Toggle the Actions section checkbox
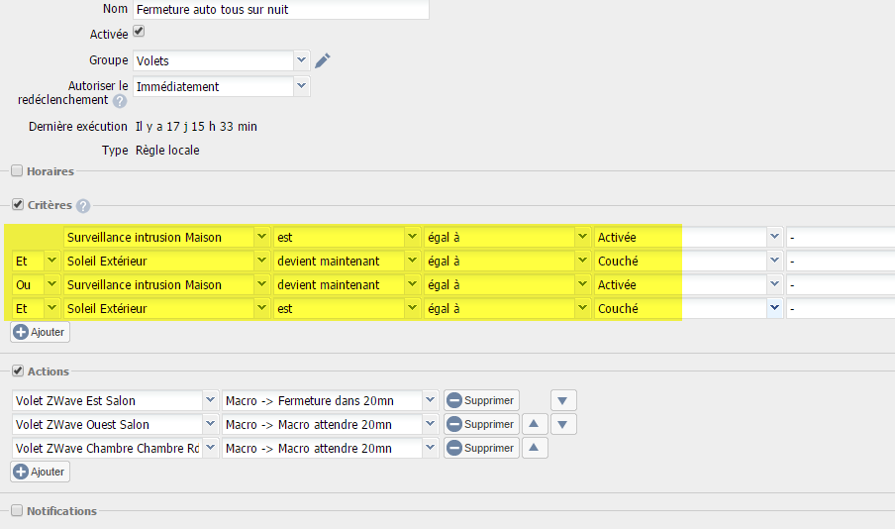 [x=17, y=371]
